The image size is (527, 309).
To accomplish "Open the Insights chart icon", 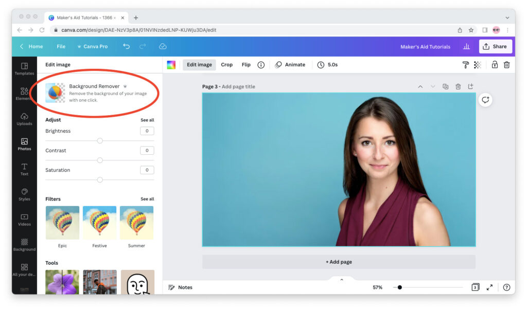I will click(466, 46).
